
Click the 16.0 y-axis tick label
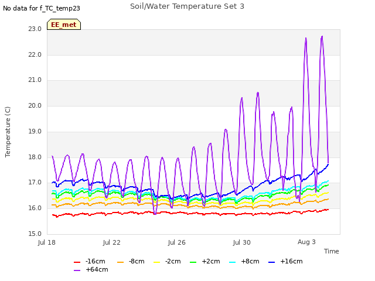pos(35,208)
